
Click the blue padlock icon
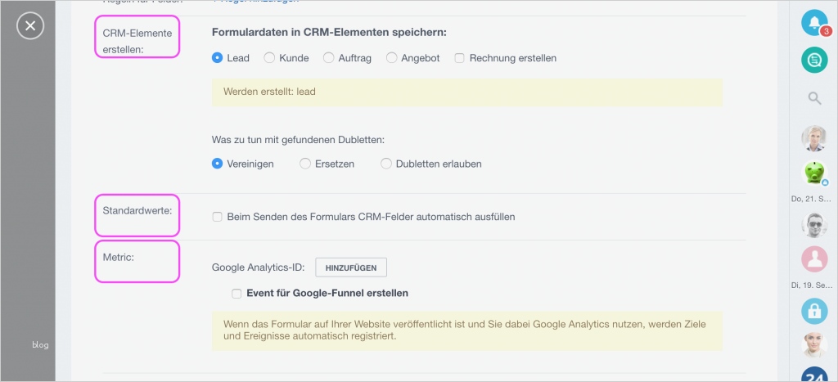coord(813,312)
